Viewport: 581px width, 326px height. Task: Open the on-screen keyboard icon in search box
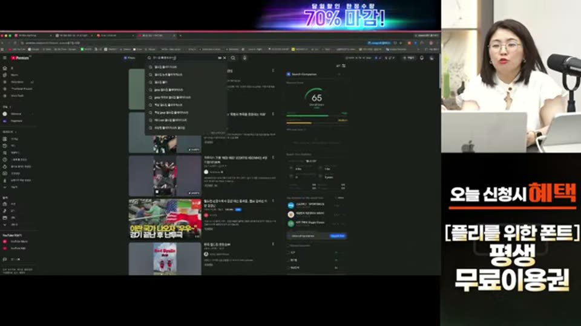pos(220,58)
